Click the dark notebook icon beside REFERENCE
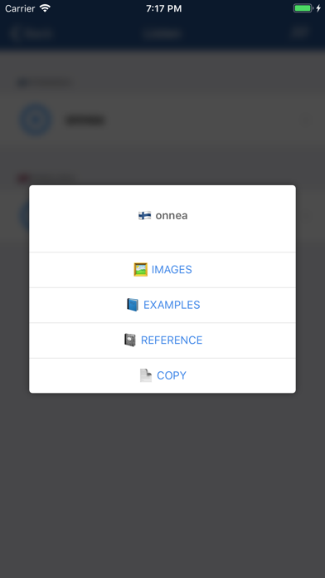The width and height of the screenshot is (325, 578). click(x=130, y=340)
